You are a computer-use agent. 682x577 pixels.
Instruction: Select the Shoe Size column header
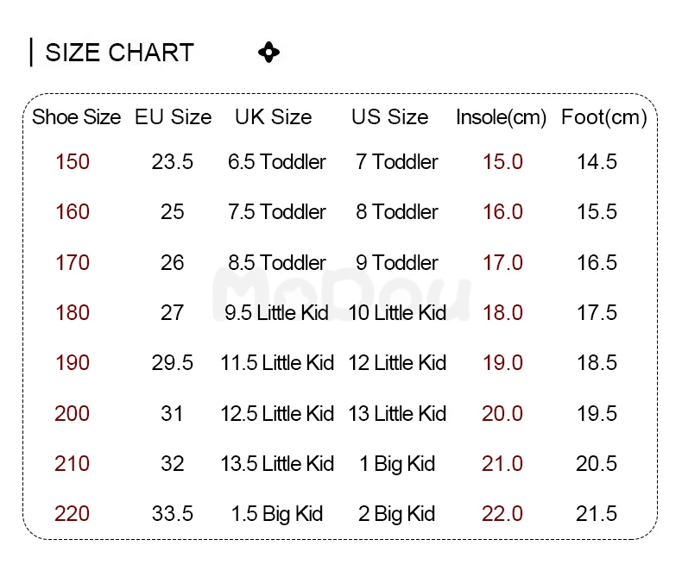(x=76, y=117)
